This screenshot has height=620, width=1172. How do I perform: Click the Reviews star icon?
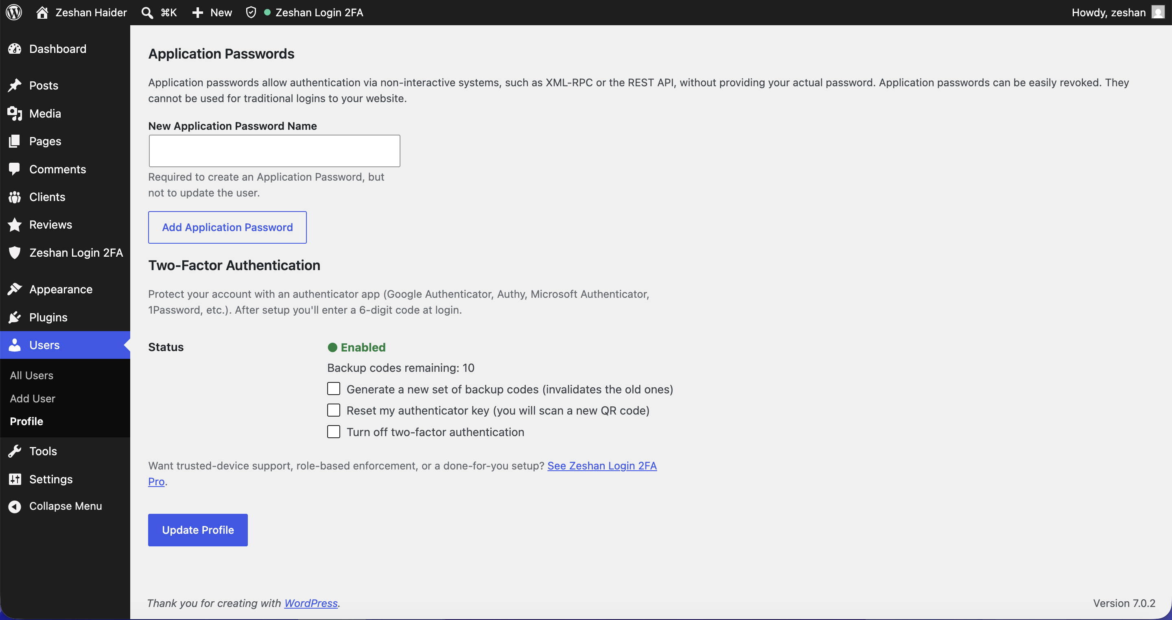click(x=15, y=225)
